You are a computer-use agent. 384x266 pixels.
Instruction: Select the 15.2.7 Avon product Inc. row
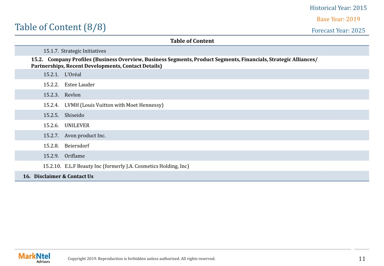coord(192,135)
